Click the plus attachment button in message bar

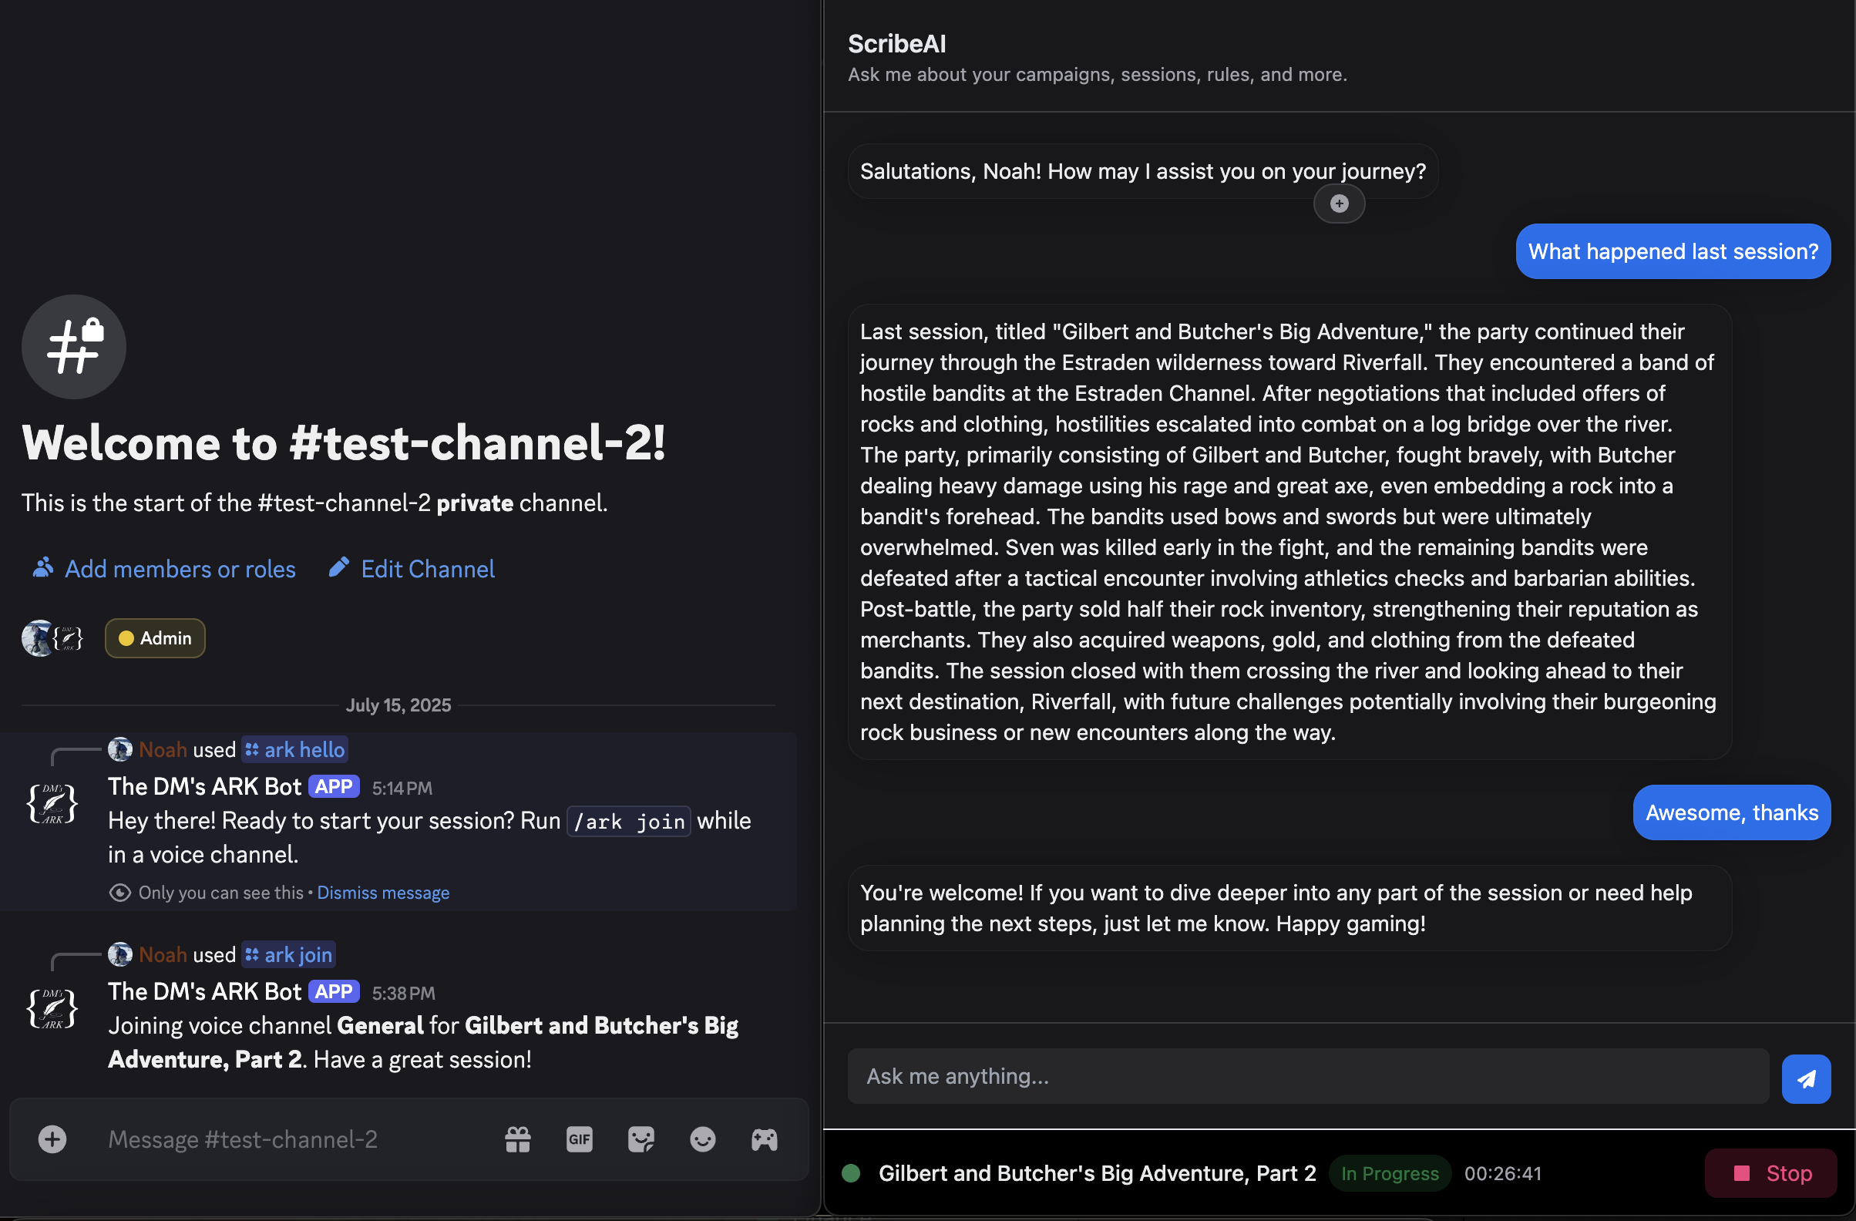click(52, 1139)
